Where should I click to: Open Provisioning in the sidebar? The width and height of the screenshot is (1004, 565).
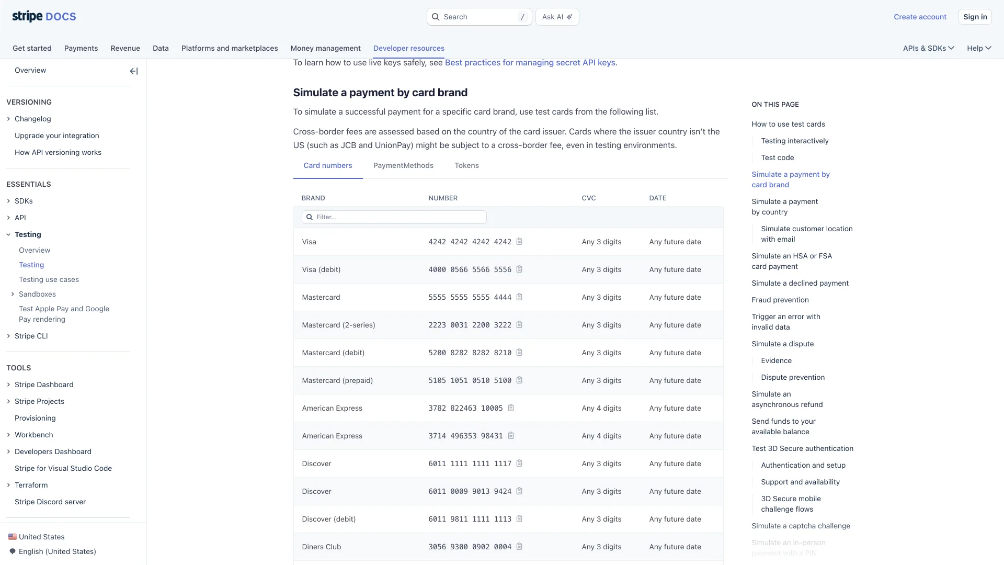pyautogui.click(x=35, y=418)
